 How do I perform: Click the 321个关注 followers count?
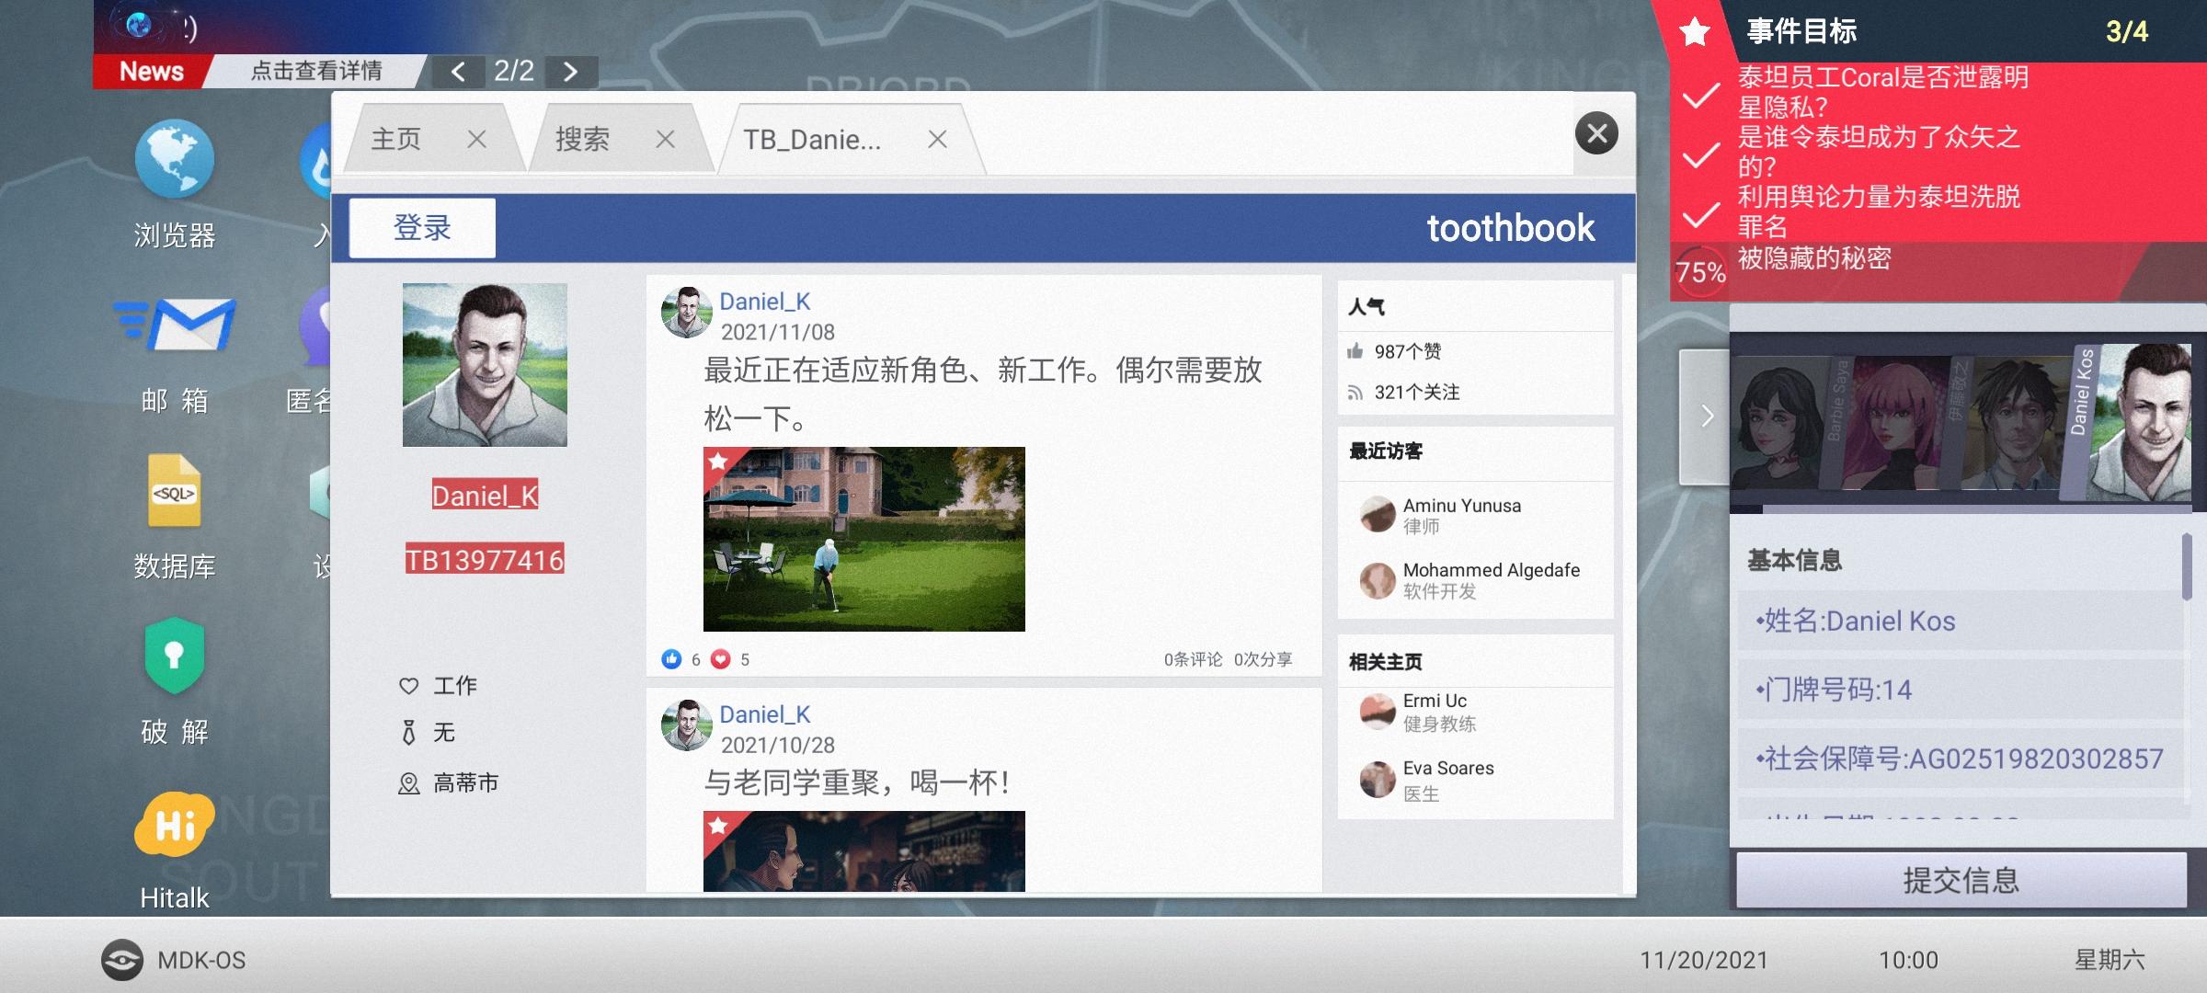(x=1416, y=393)
